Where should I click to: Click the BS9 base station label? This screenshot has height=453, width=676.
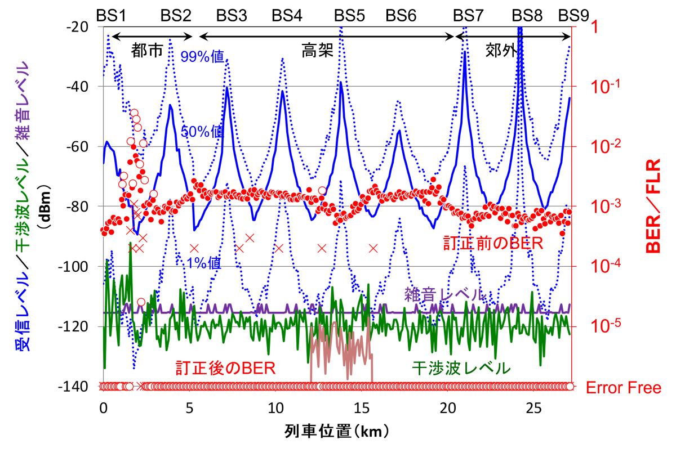point(573,15)
